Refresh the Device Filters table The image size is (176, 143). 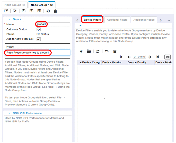point(98,52)
